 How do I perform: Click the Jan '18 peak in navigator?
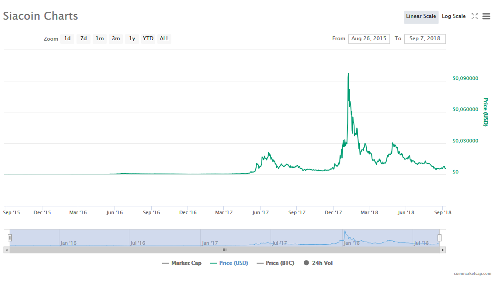[345, 232]
